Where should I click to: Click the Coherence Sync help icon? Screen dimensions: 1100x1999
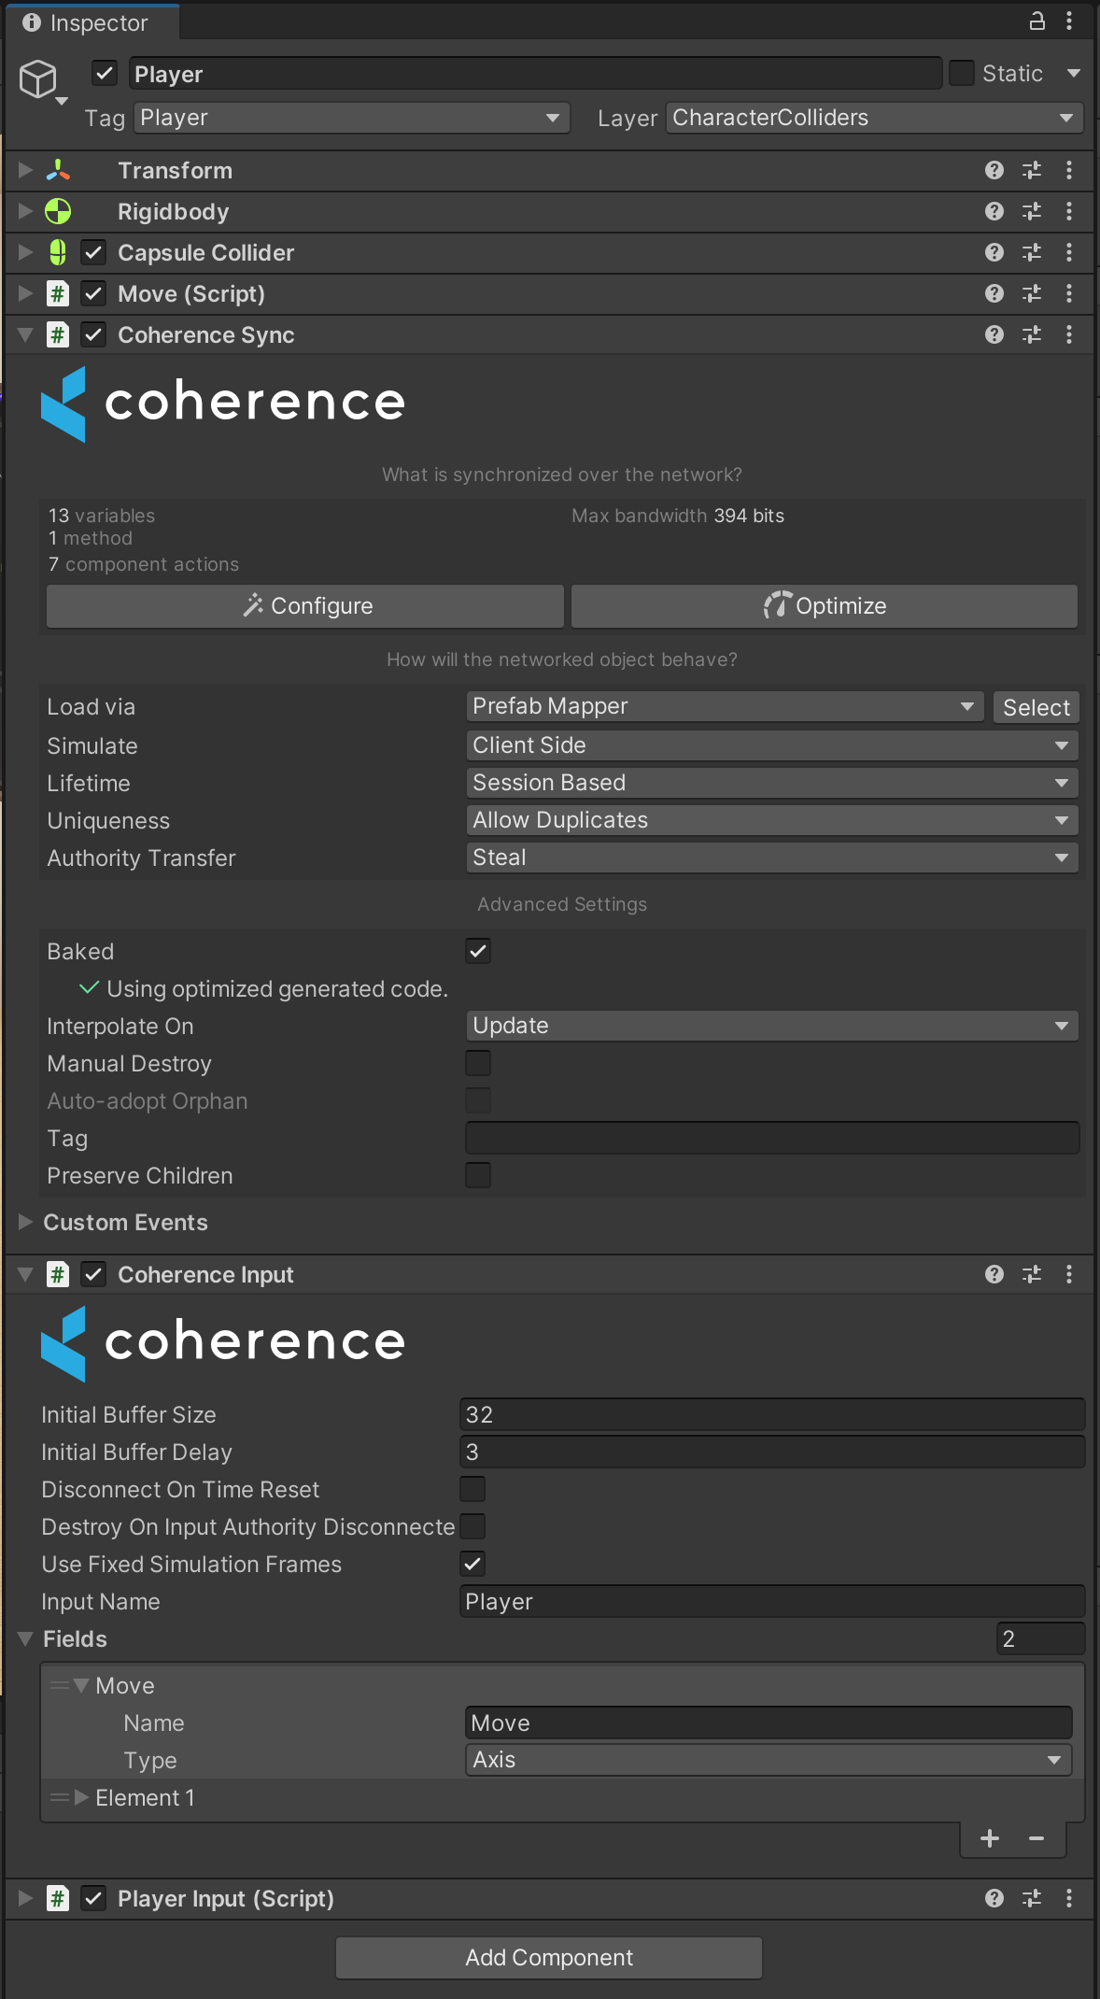click(994, 334)
